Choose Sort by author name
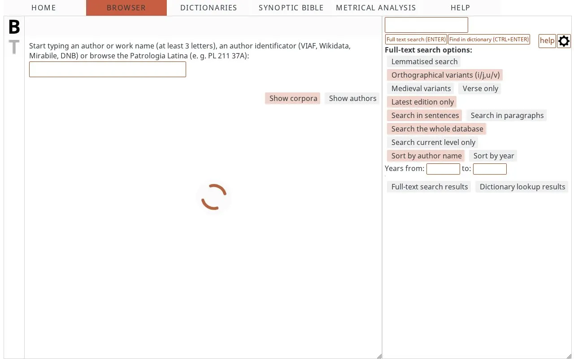The height and width of the screenshot is (359, 574). pos(426,156)
